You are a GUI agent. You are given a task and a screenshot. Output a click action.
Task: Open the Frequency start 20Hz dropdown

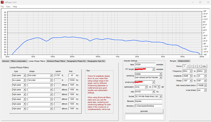187,71
